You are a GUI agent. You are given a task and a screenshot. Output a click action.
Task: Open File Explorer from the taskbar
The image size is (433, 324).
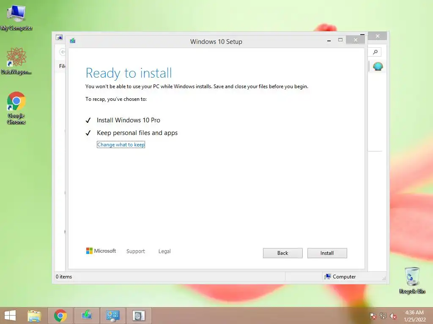tap(34, 316)
